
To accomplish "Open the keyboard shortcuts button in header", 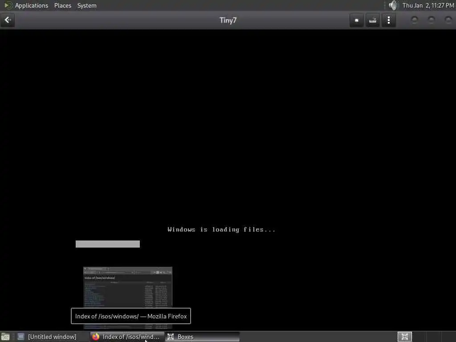I will pos(373,20).
